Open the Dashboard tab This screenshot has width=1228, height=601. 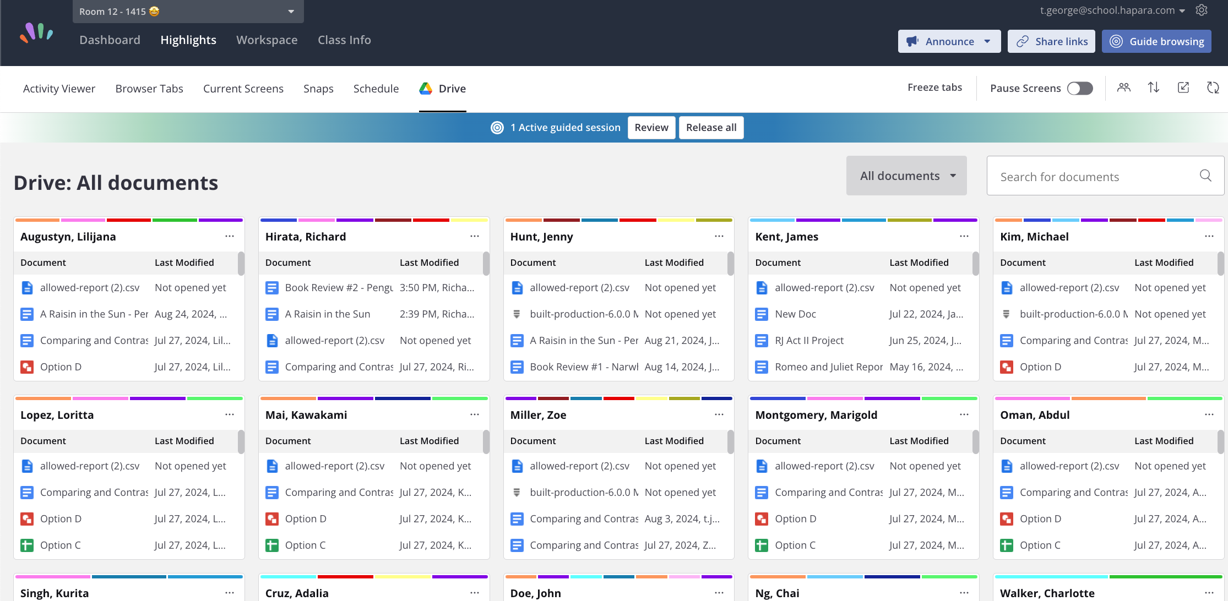(x=110, y=40)
